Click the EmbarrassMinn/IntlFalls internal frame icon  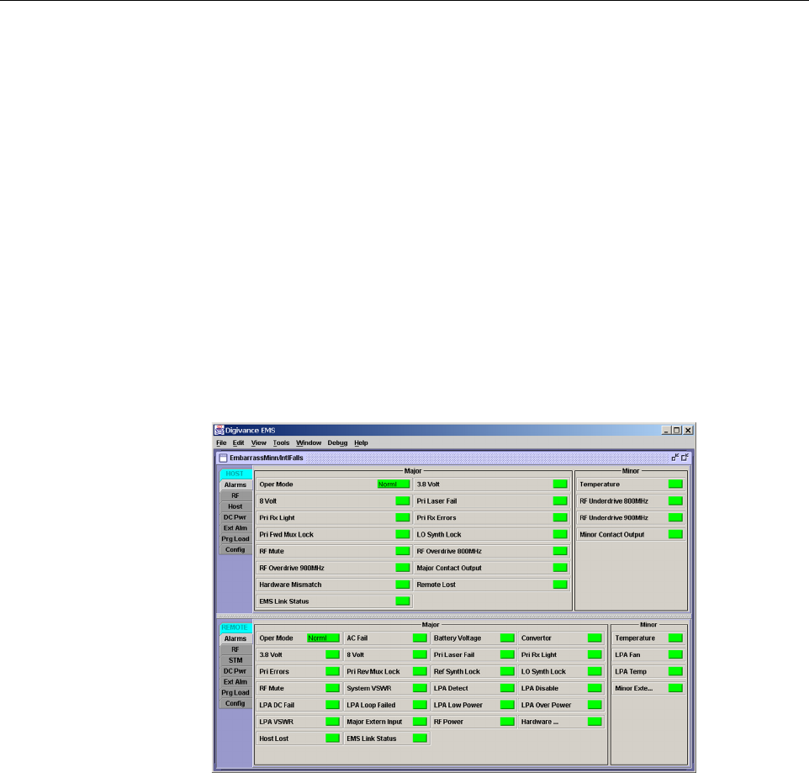(x=223, y=458)
